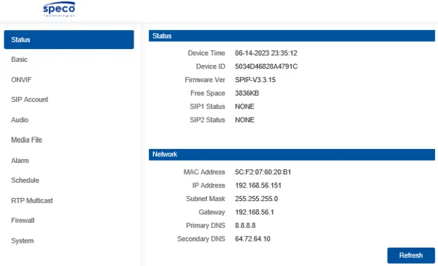Go to Basic settings
Viewport: 438px width, 266px height.
(x=20, y=59)
